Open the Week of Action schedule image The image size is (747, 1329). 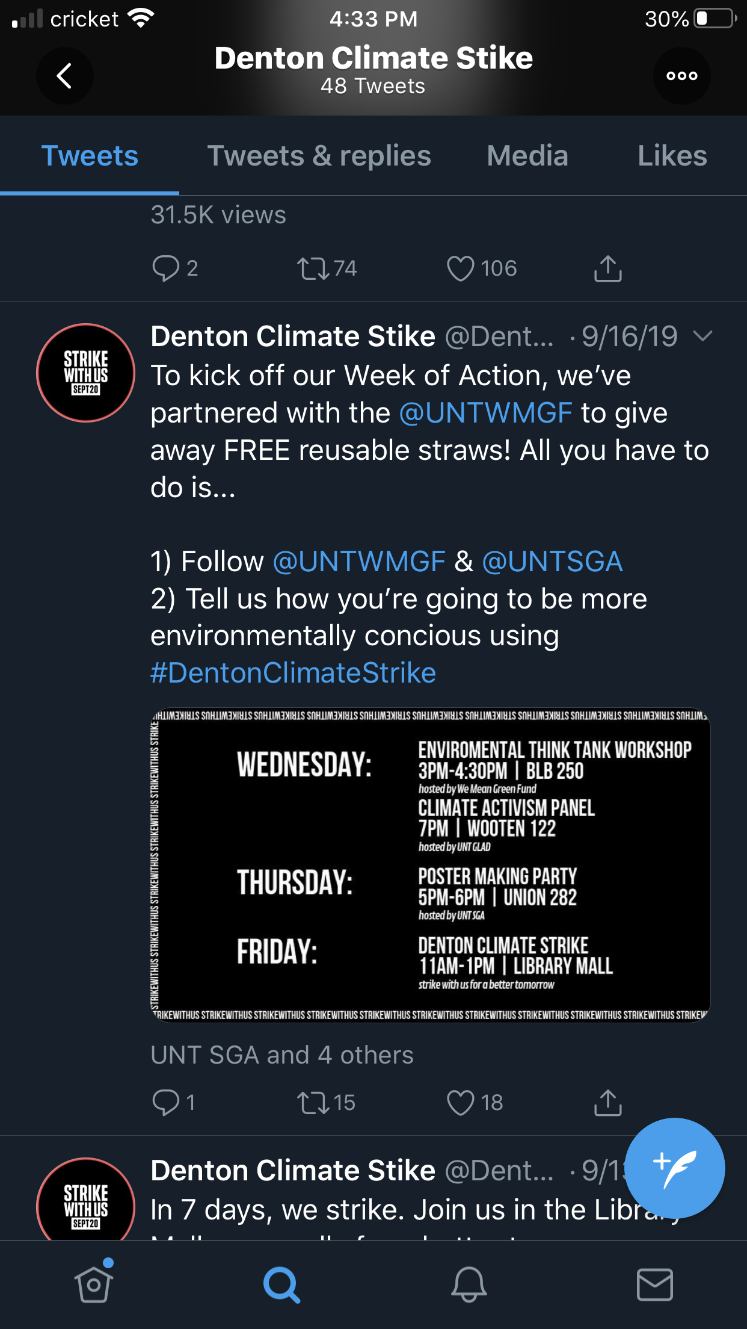[430, 865]
